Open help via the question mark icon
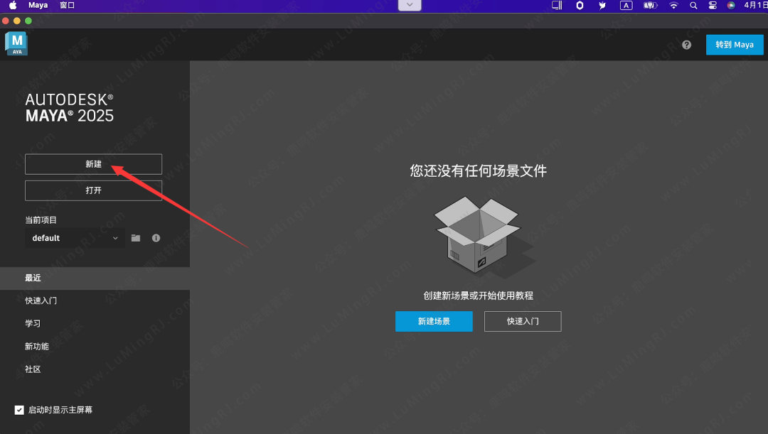 686,44
